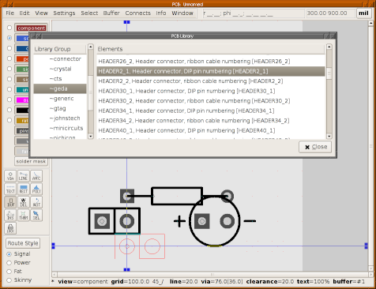Activate the BUF buffer tool

tap(10, 202)
